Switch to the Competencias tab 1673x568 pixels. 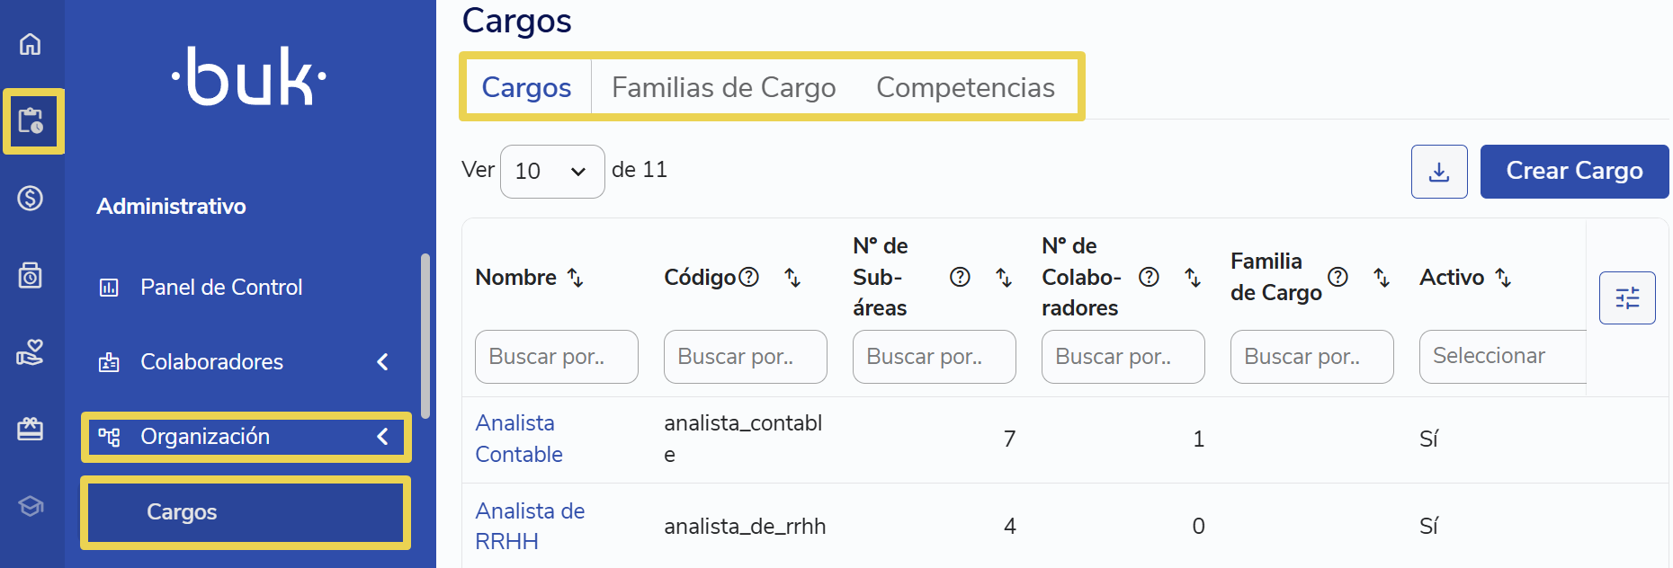[x=965, y=87]
